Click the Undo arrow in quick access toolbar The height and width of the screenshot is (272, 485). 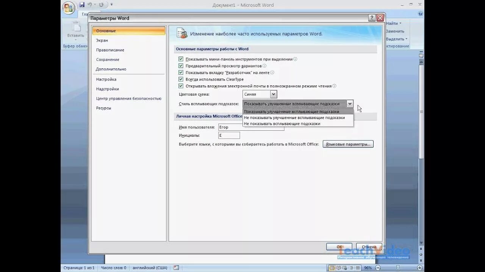[x=90, y=5]
